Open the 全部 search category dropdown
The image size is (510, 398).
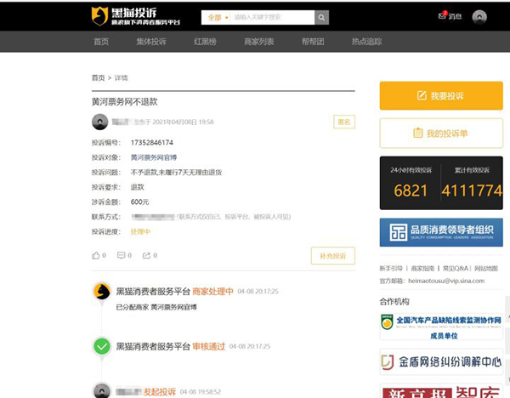coord(218,17)
